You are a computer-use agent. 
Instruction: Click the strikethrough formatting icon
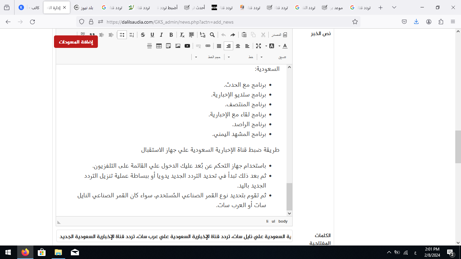tap(143, 35)
